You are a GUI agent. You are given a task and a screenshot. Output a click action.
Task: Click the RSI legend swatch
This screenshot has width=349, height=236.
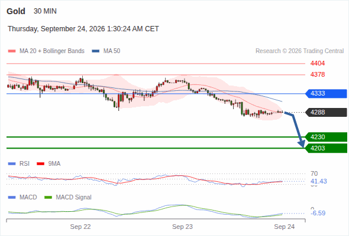click(12, 164)
